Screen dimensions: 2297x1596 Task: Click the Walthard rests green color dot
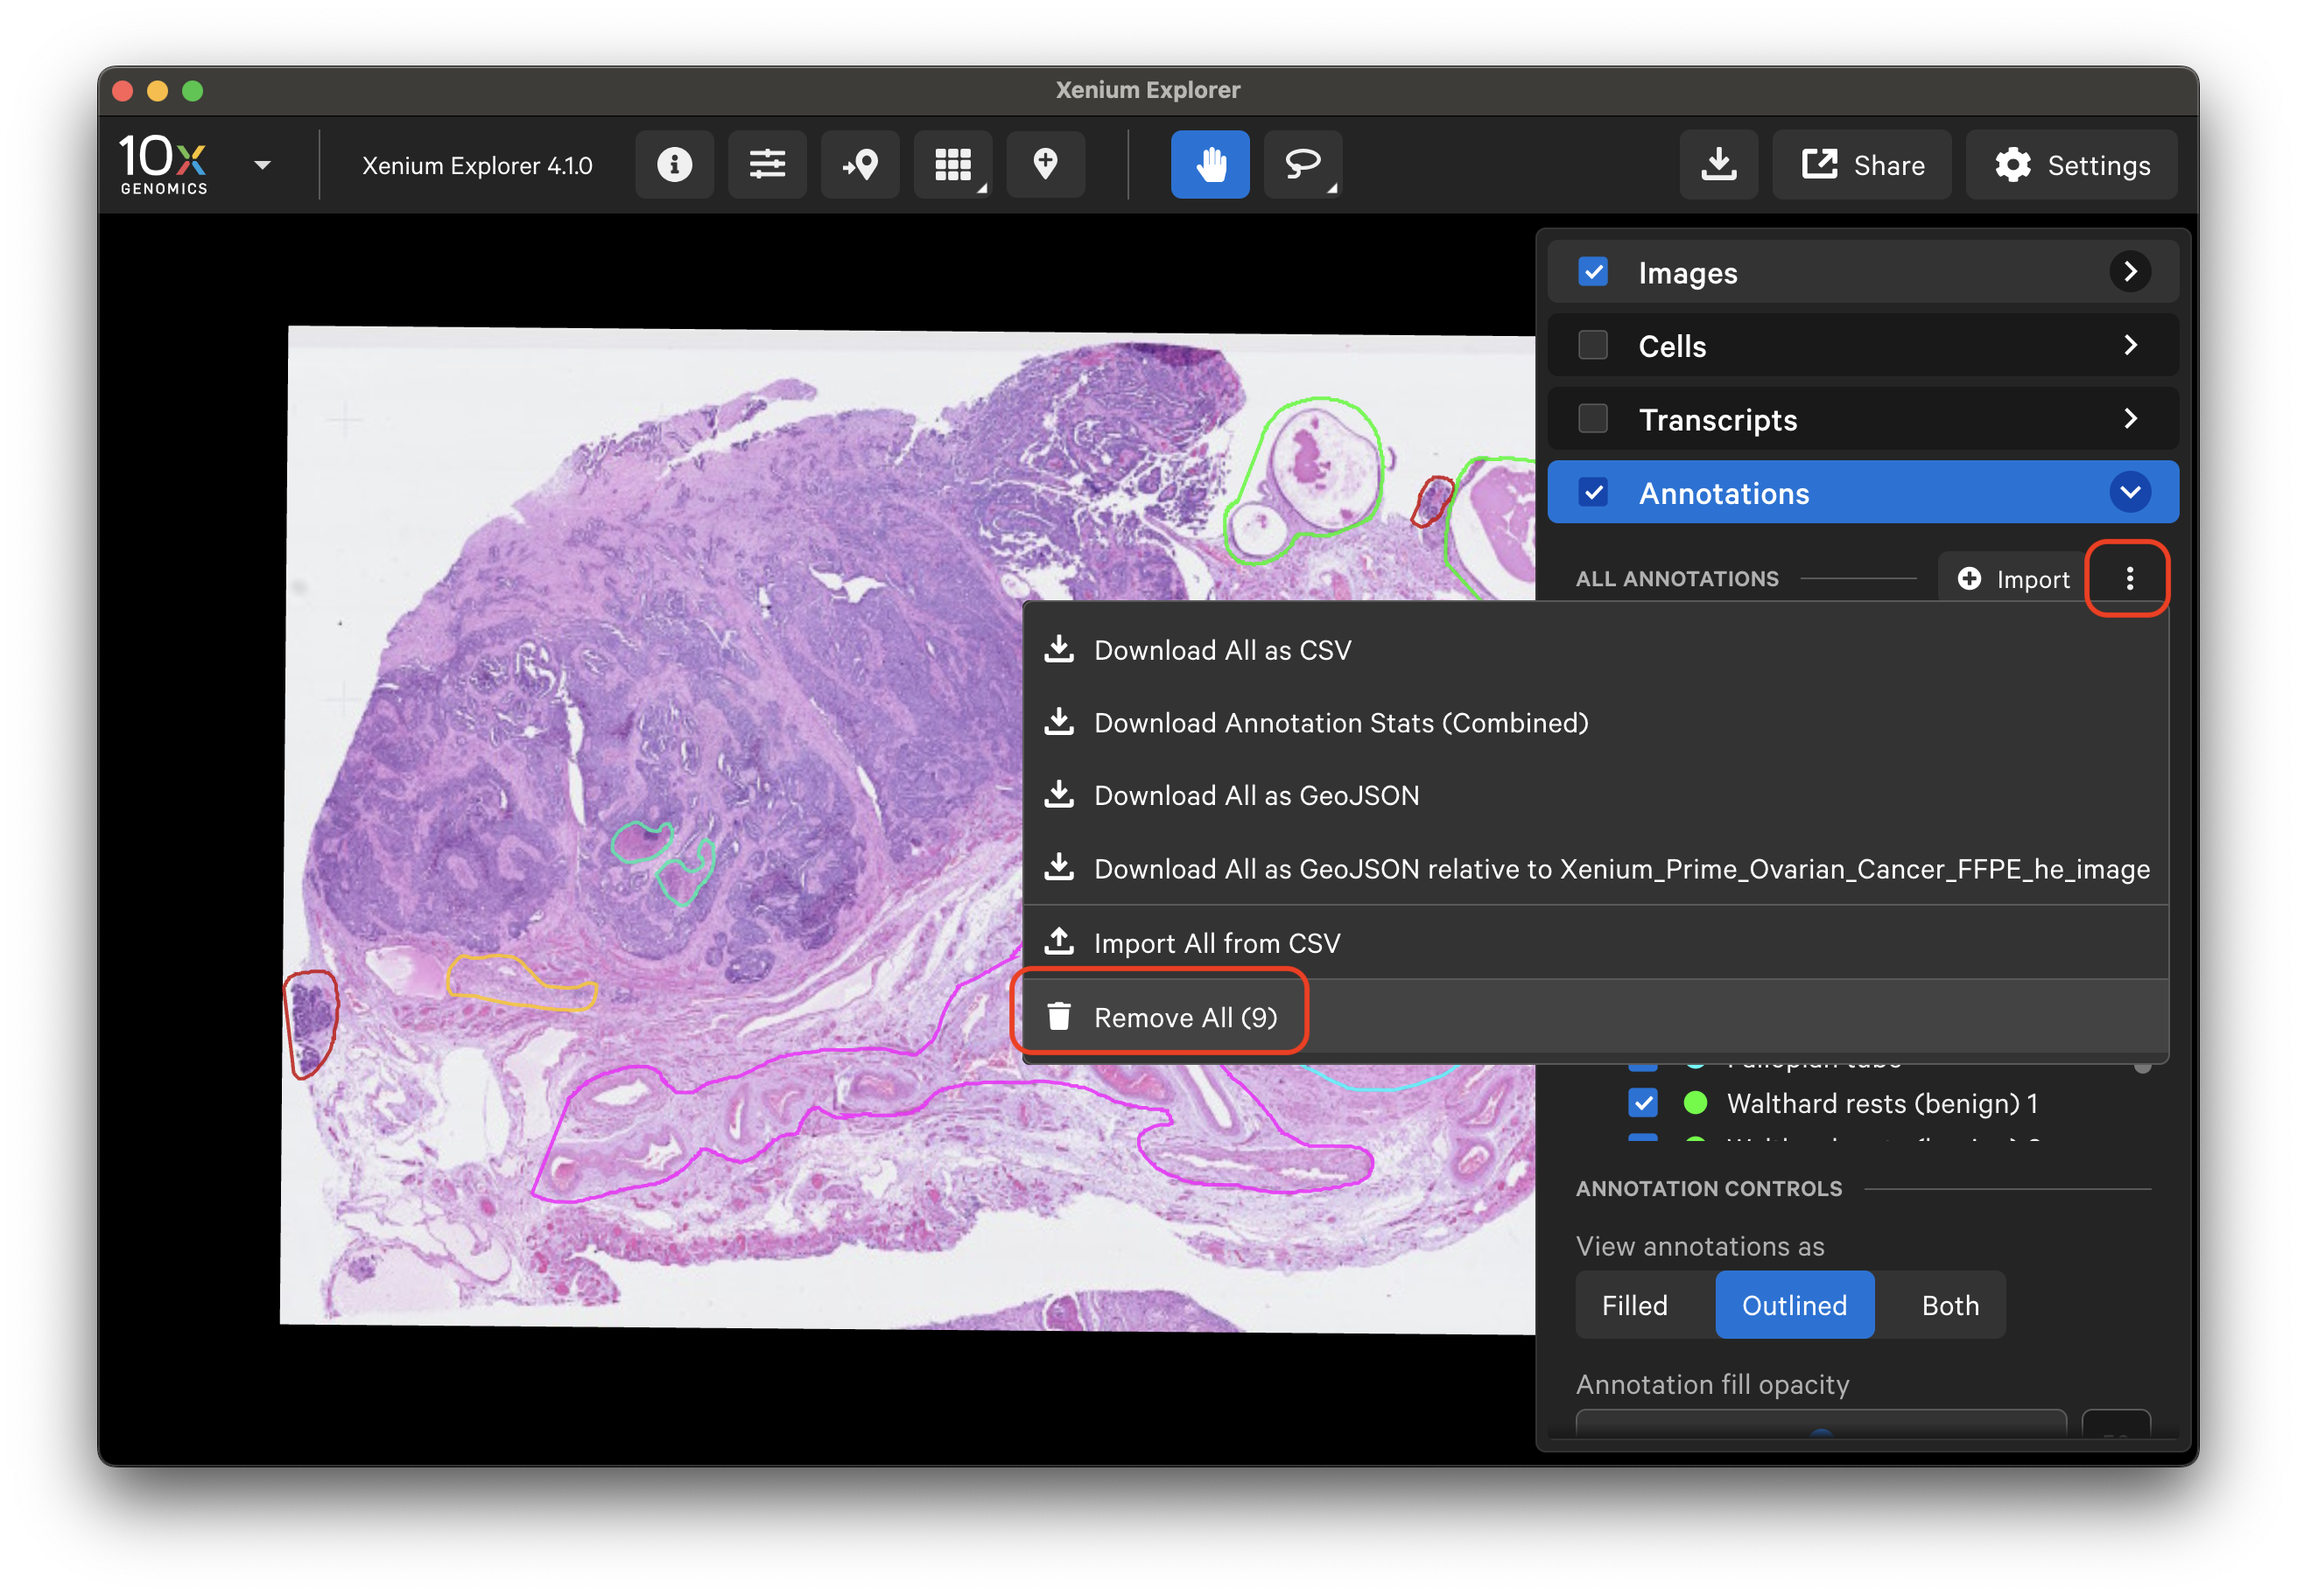pos(1695,1102)
